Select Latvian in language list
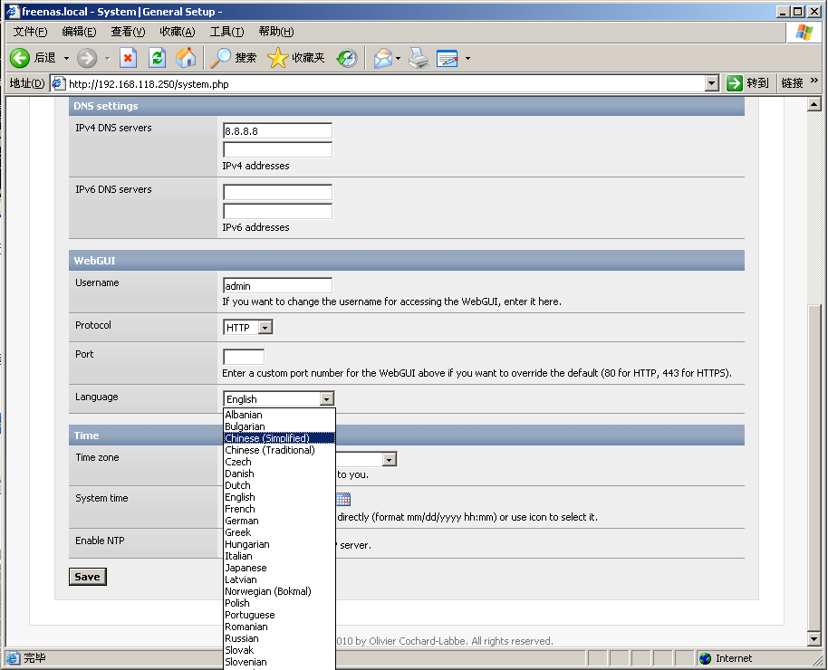Viewport: 828px width, 670px height. tap(279, 579)
